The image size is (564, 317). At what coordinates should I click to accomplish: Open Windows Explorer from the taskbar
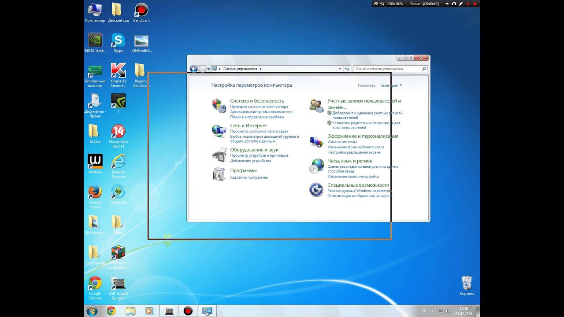coord(130,311)
